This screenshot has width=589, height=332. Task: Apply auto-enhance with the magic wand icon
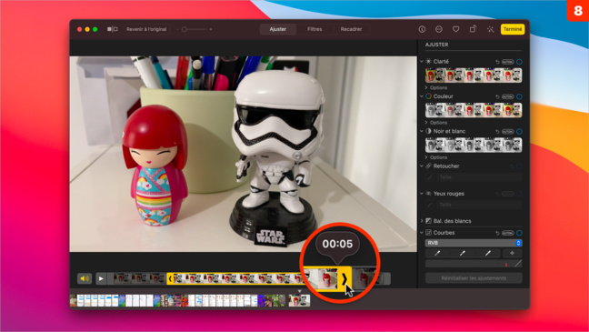point(490,29)
